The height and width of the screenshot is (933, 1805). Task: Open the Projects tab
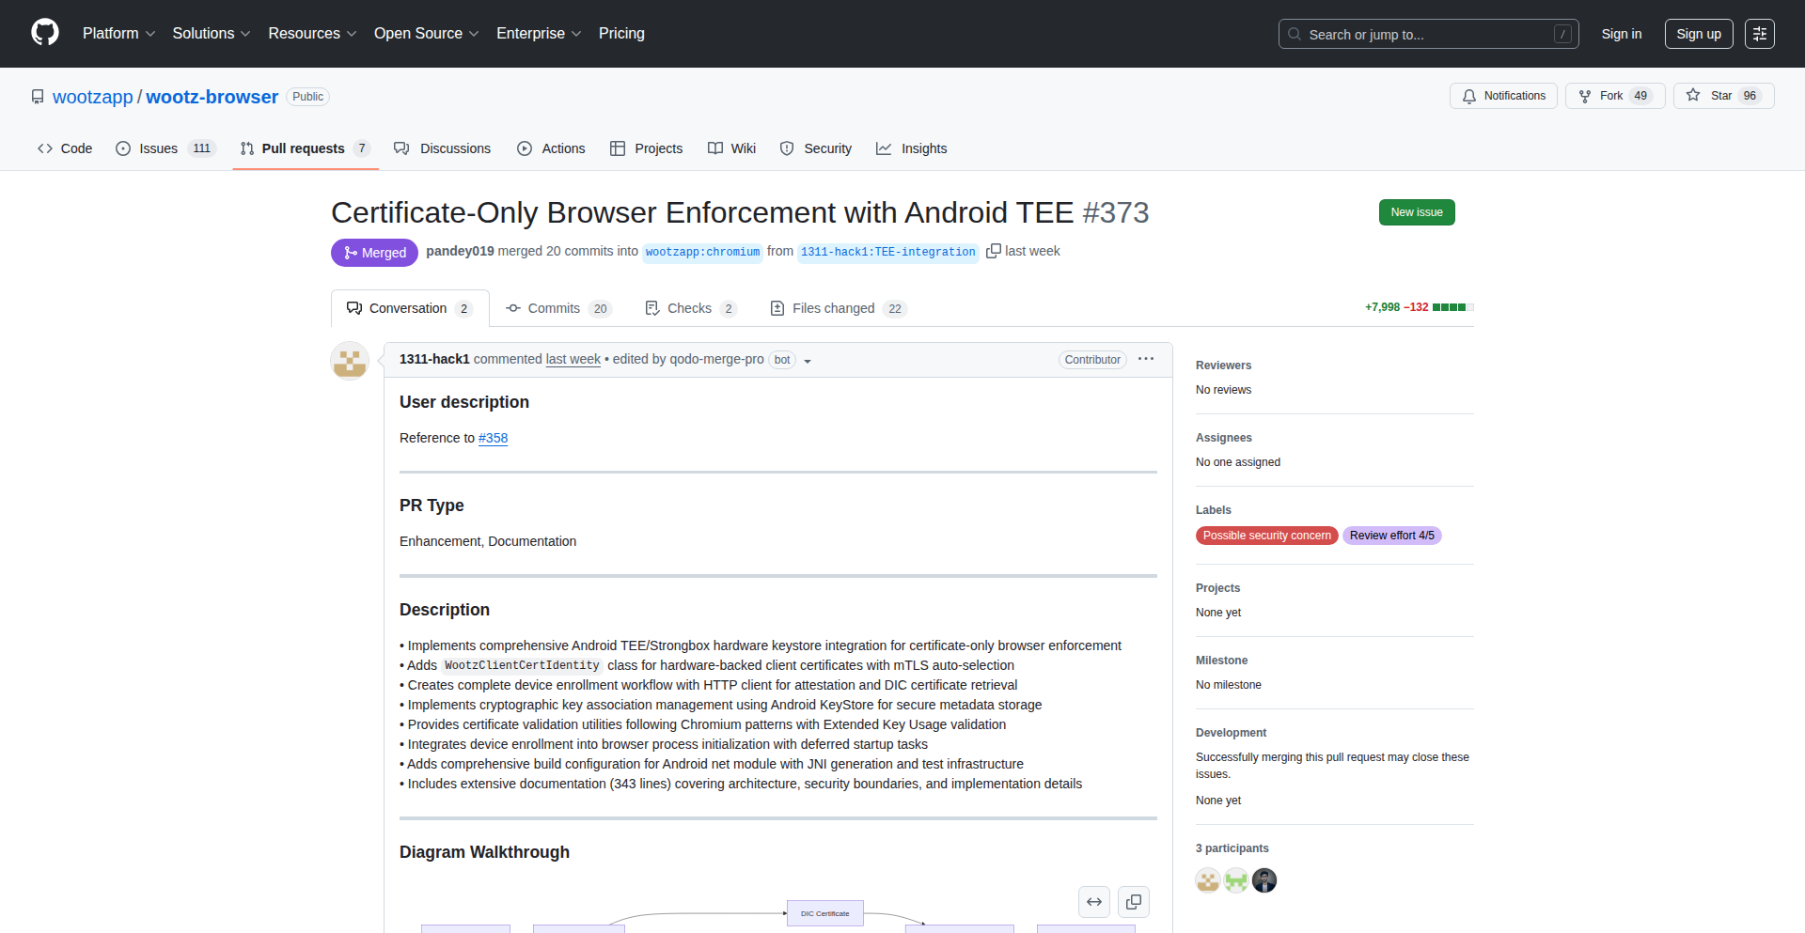coord(646,148)
